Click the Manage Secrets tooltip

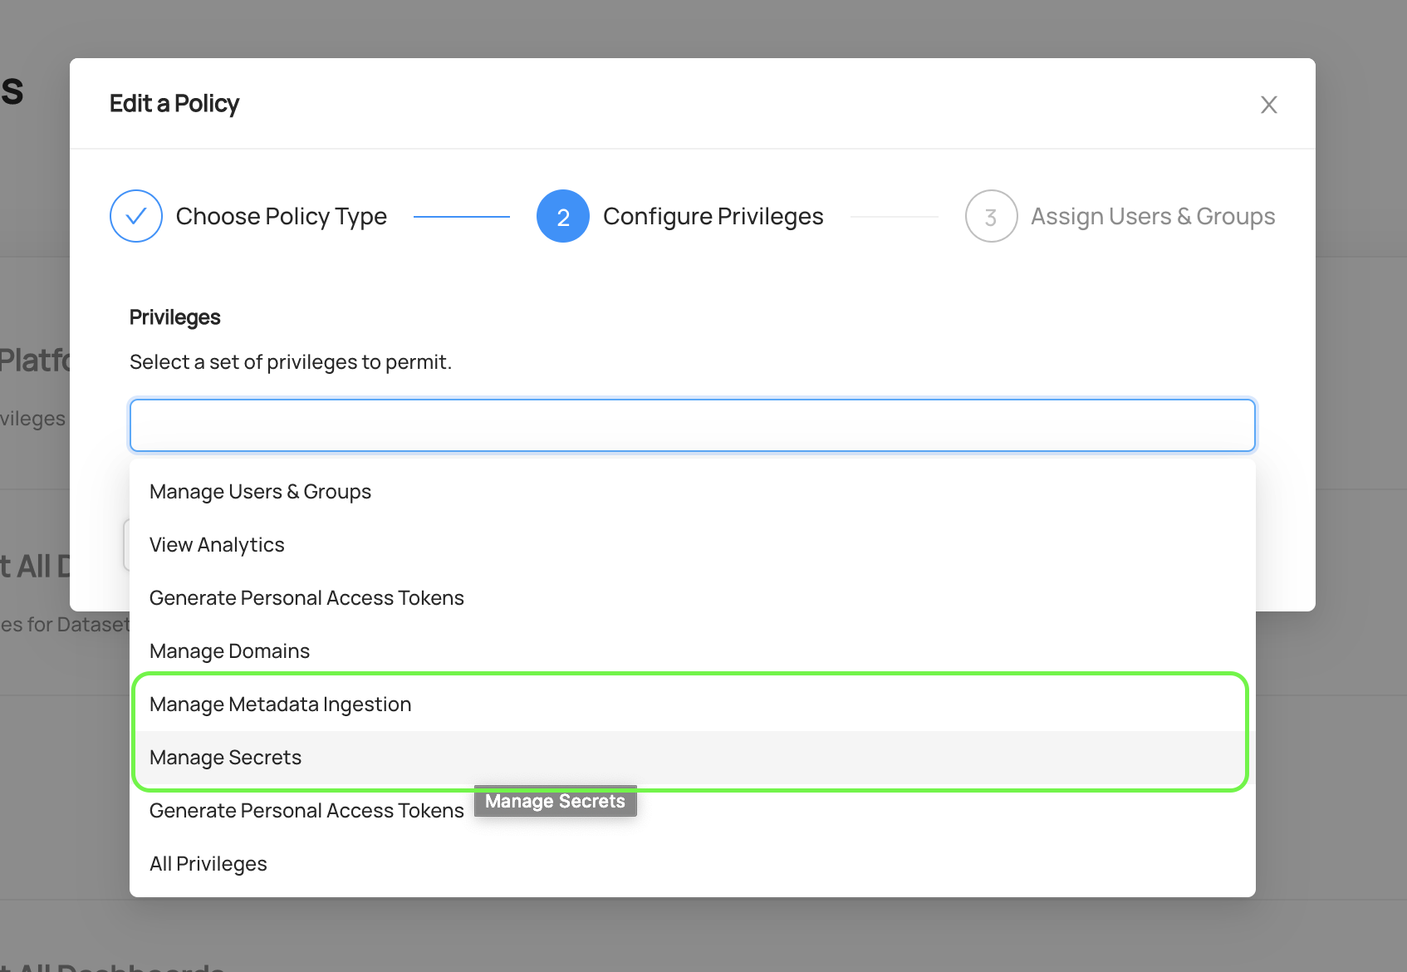coord(555,801)
